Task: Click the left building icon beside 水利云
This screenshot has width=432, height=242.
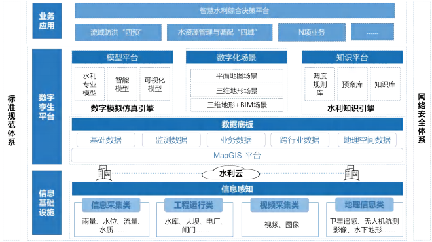Action: pos(104,173)
